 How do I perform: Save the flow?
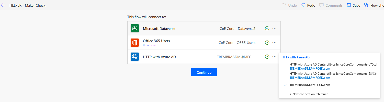coord(353,5)
